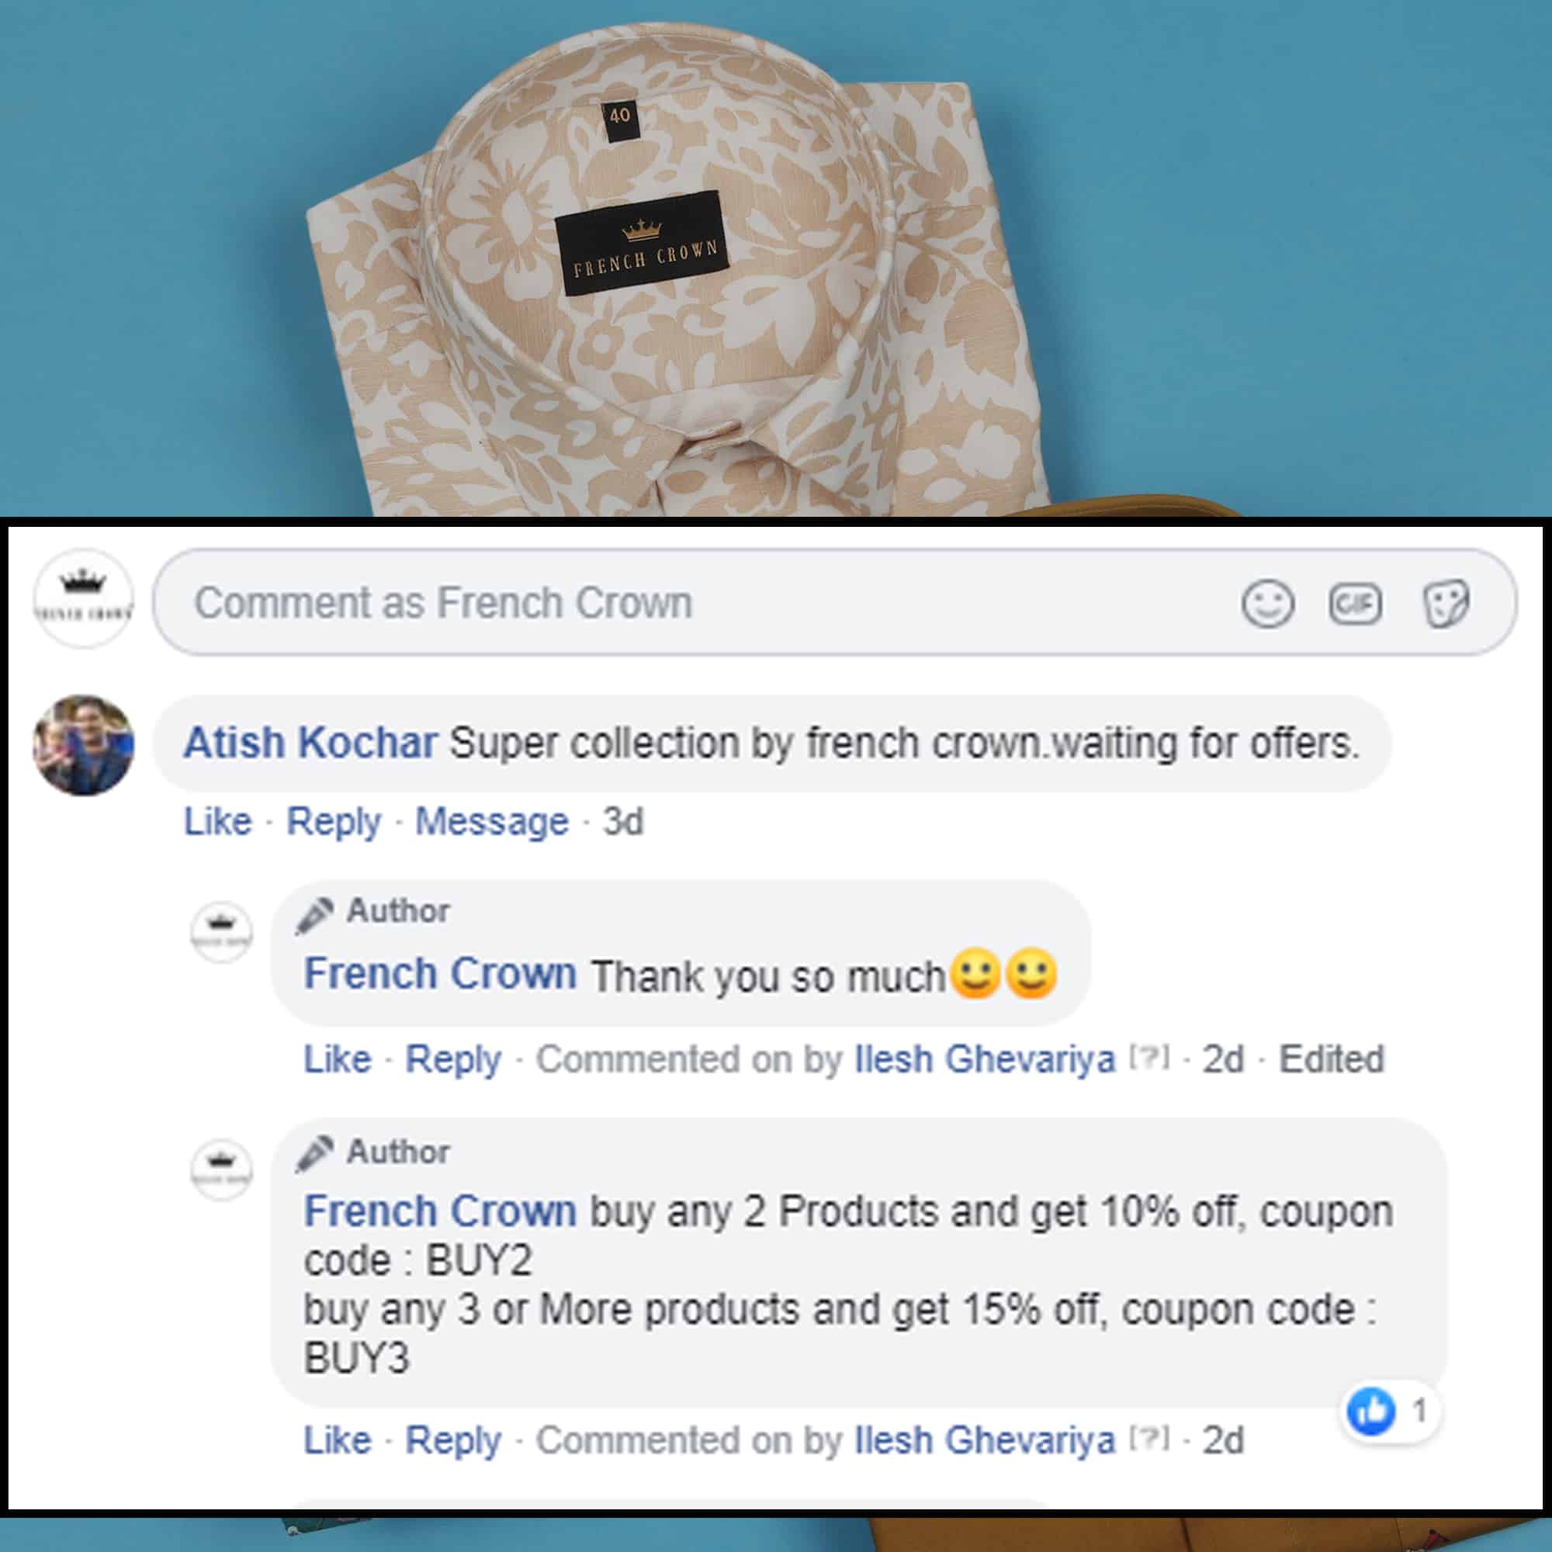Open the emoji picker in comment box
This screenshot has height=1552, width=1552.
click(1268, 602)
